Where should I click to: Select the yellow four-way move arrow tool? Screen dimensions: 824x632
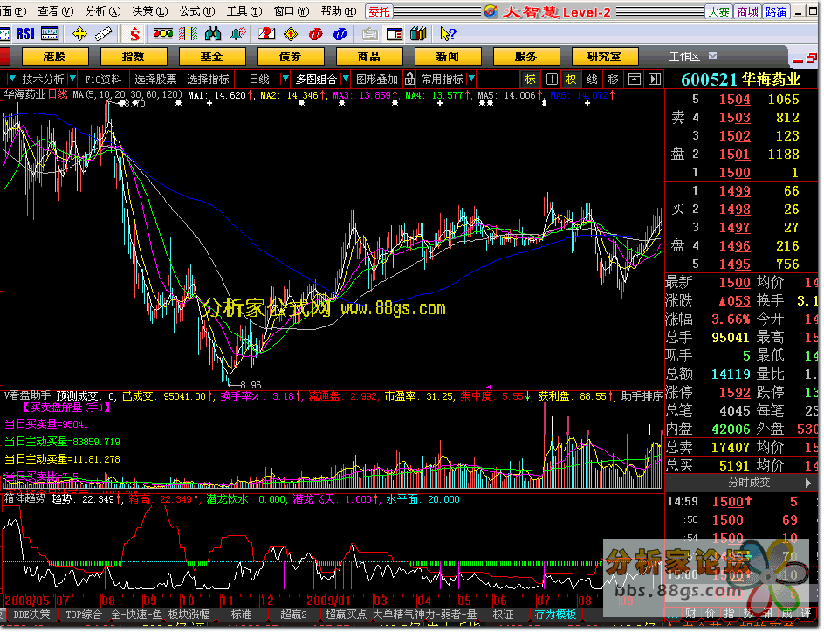79,34
